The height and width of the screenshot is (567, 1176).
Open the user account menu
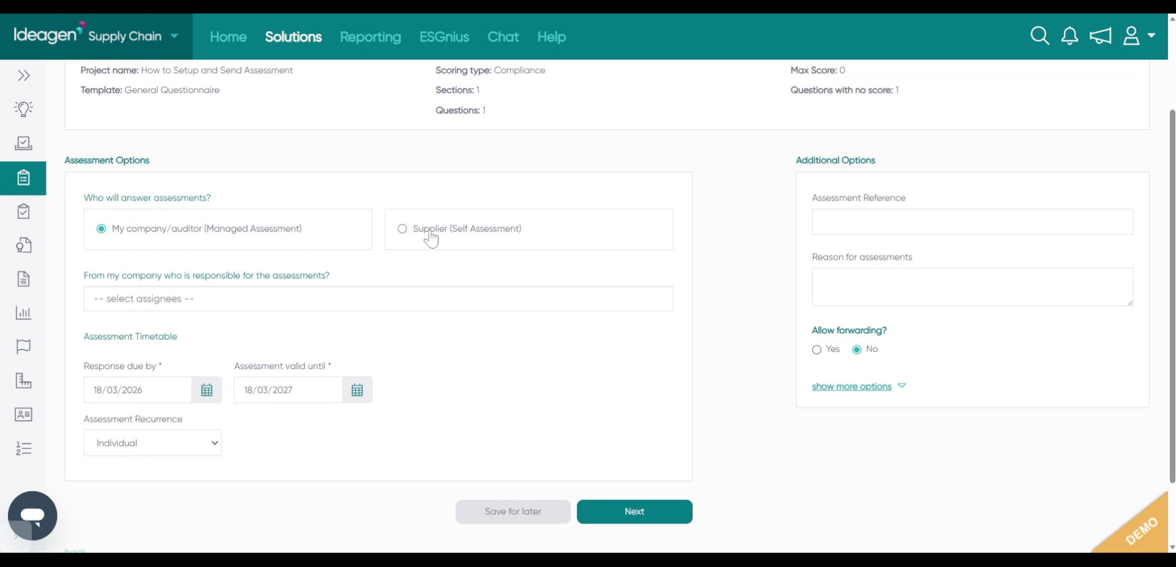click(1139, 36)
